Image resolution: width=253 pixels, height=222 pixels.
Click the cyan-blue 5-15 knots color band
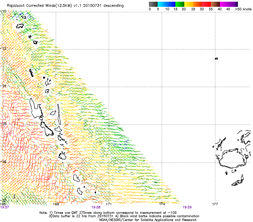(167, 4)
